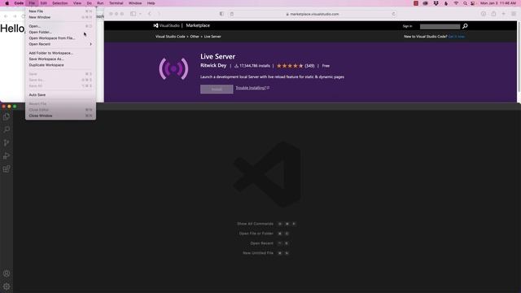Open the Search view in VS Code activity bar
Viewport: 521px width, 293px height.
coord(7,129)
